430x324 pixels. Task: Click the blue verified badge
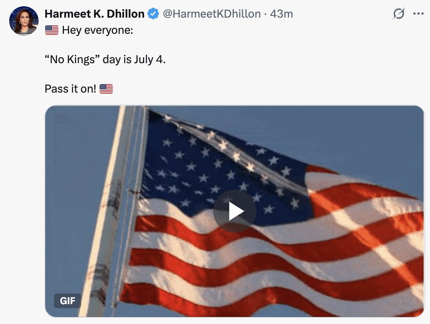coord(153,14)
